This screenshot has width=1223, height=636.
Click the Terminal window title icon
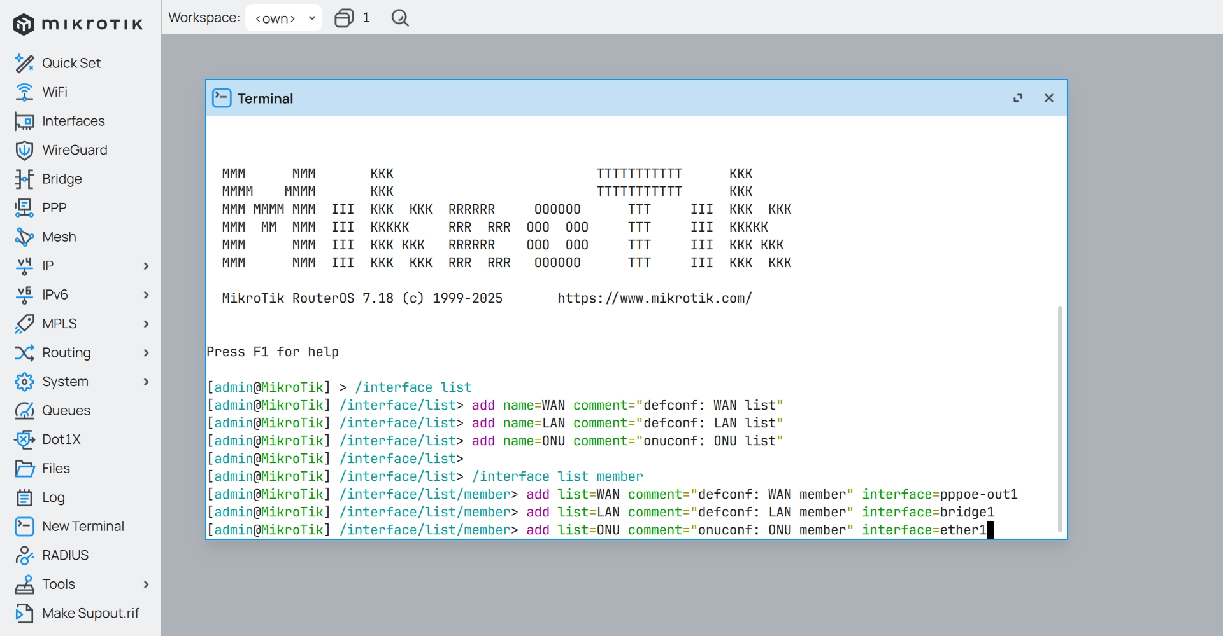coord(222,98)
